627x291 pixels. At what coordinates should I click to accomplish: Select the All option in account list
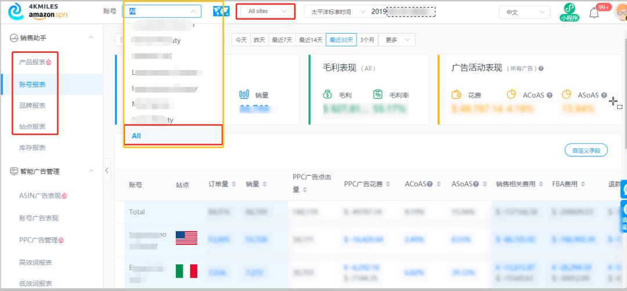[x=173, y=136]
